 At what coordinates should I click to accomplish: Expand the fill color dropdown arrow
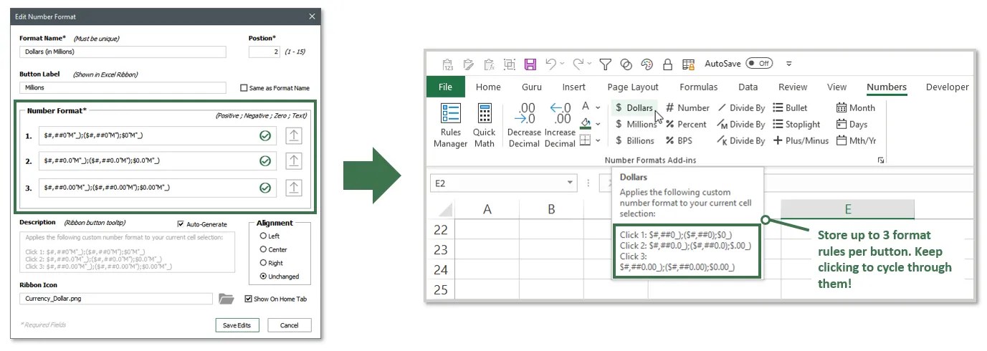click(598, 124)
